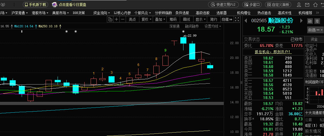Expand 沪深港通 menu
The height and width of the screenshot is (136, 324).
click(x=19, y=13)
